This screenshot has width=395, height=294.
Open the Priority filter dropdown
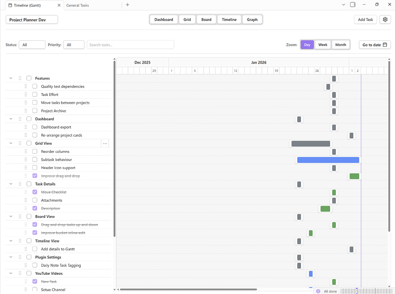(x=74, y=45)
